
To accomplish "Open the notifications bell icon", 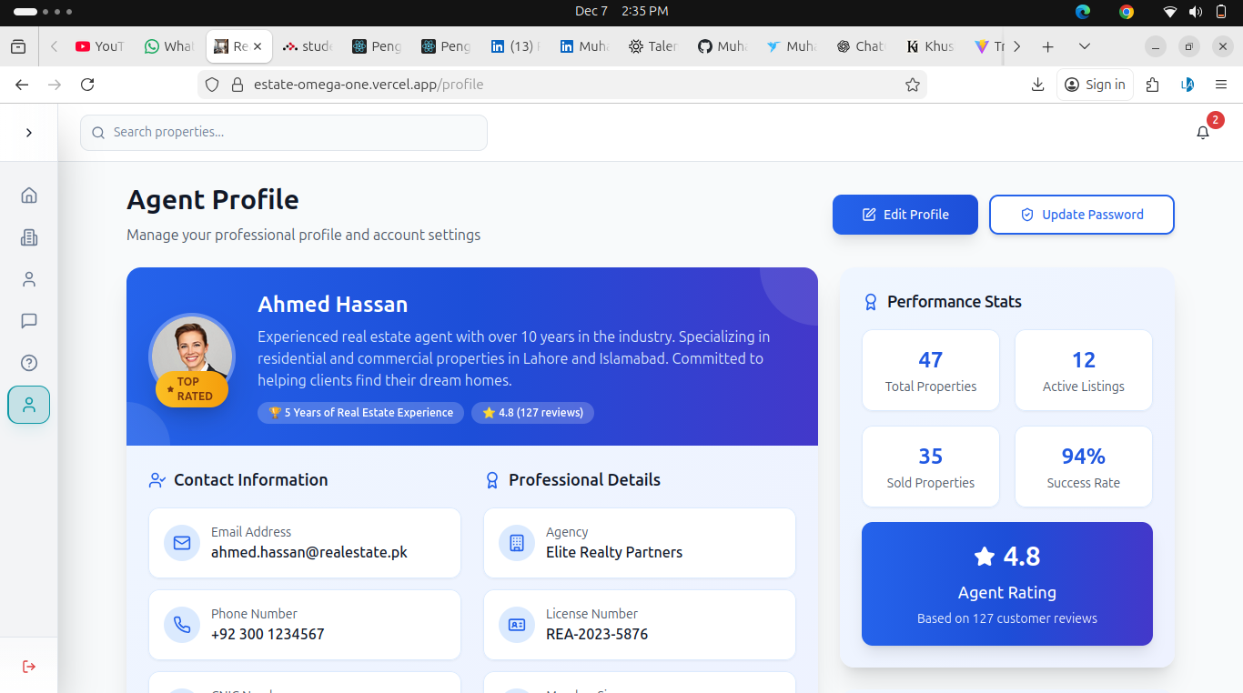I will pos(1203,133).
